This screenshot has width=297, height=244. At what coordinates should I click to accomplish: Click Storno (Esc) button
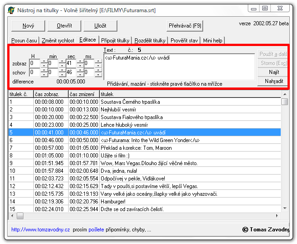pyautogui.click(x=273, y=63)
